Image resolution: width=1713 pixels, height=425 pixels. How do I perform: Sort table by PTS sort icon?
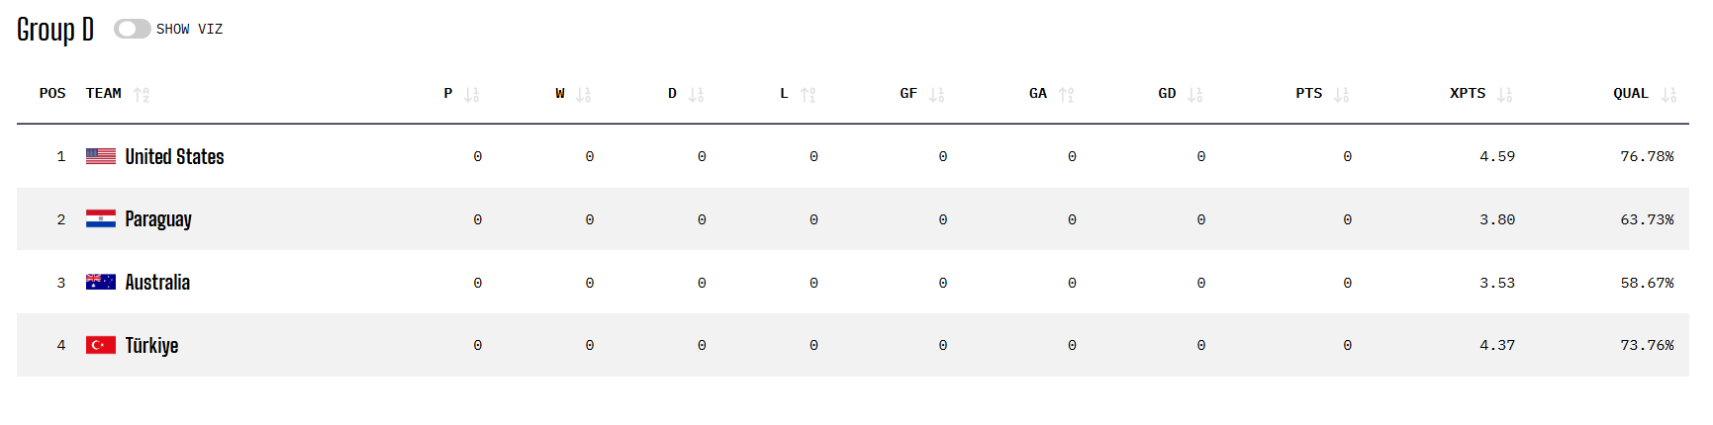(x=1342, y=95)
